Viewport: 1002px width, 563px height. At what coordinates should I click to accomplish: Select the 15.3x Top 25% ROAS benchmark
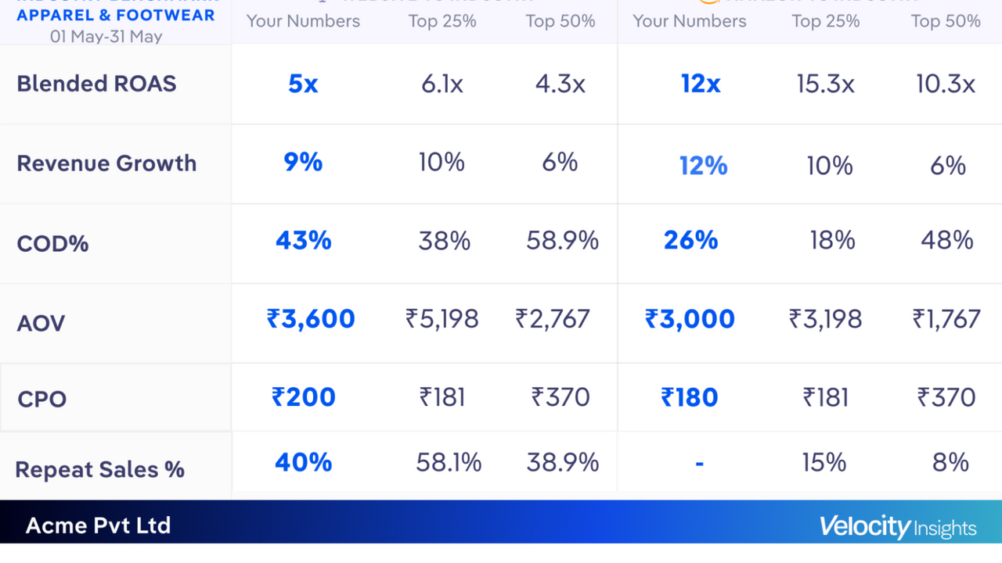pos(825,84)
